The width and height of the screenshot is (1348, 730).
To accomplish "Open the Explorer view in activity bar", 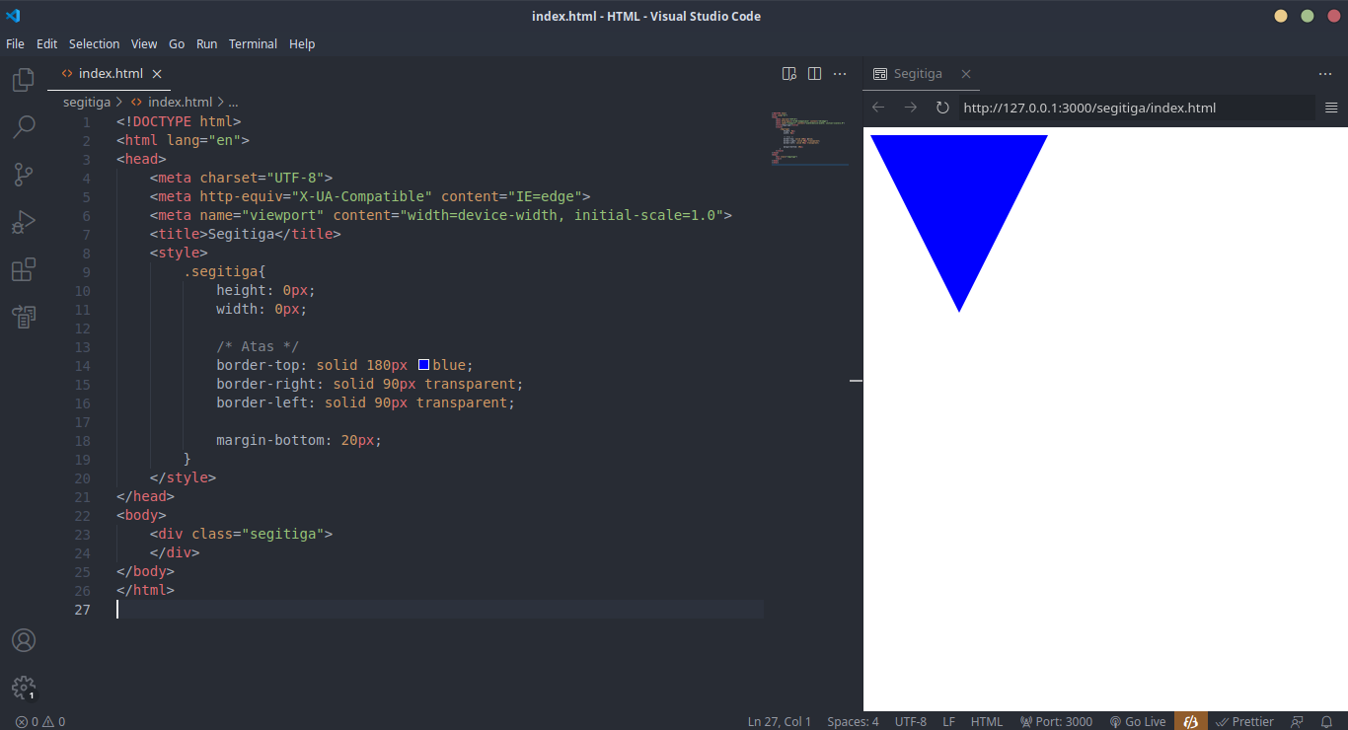I will (x=24, y=80).
